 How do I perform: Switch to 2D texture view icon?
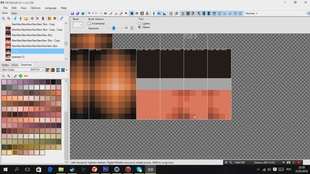159,14
